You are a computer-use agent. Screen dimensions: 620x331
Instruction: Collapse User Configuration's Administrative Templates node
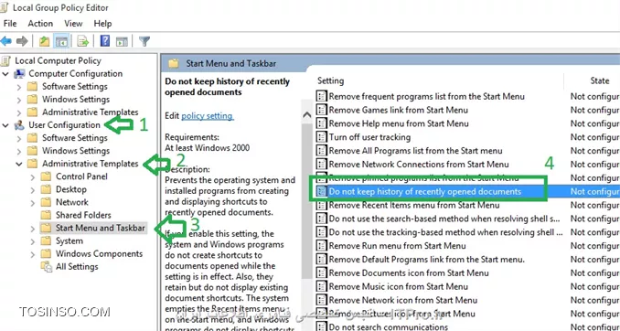(19, 164)
